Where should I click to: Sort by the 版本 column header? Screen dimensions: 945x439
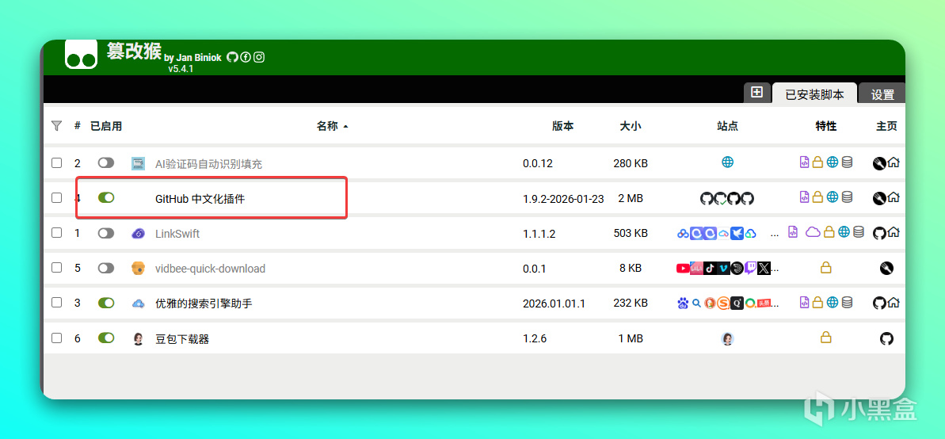(563, 126)
